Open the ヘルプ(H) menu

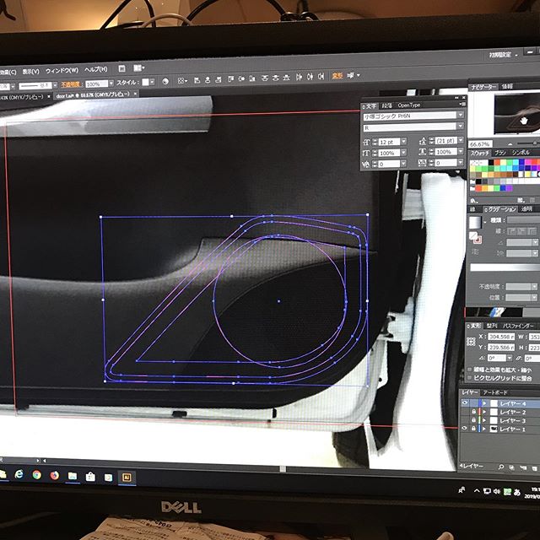click(96, 69)
